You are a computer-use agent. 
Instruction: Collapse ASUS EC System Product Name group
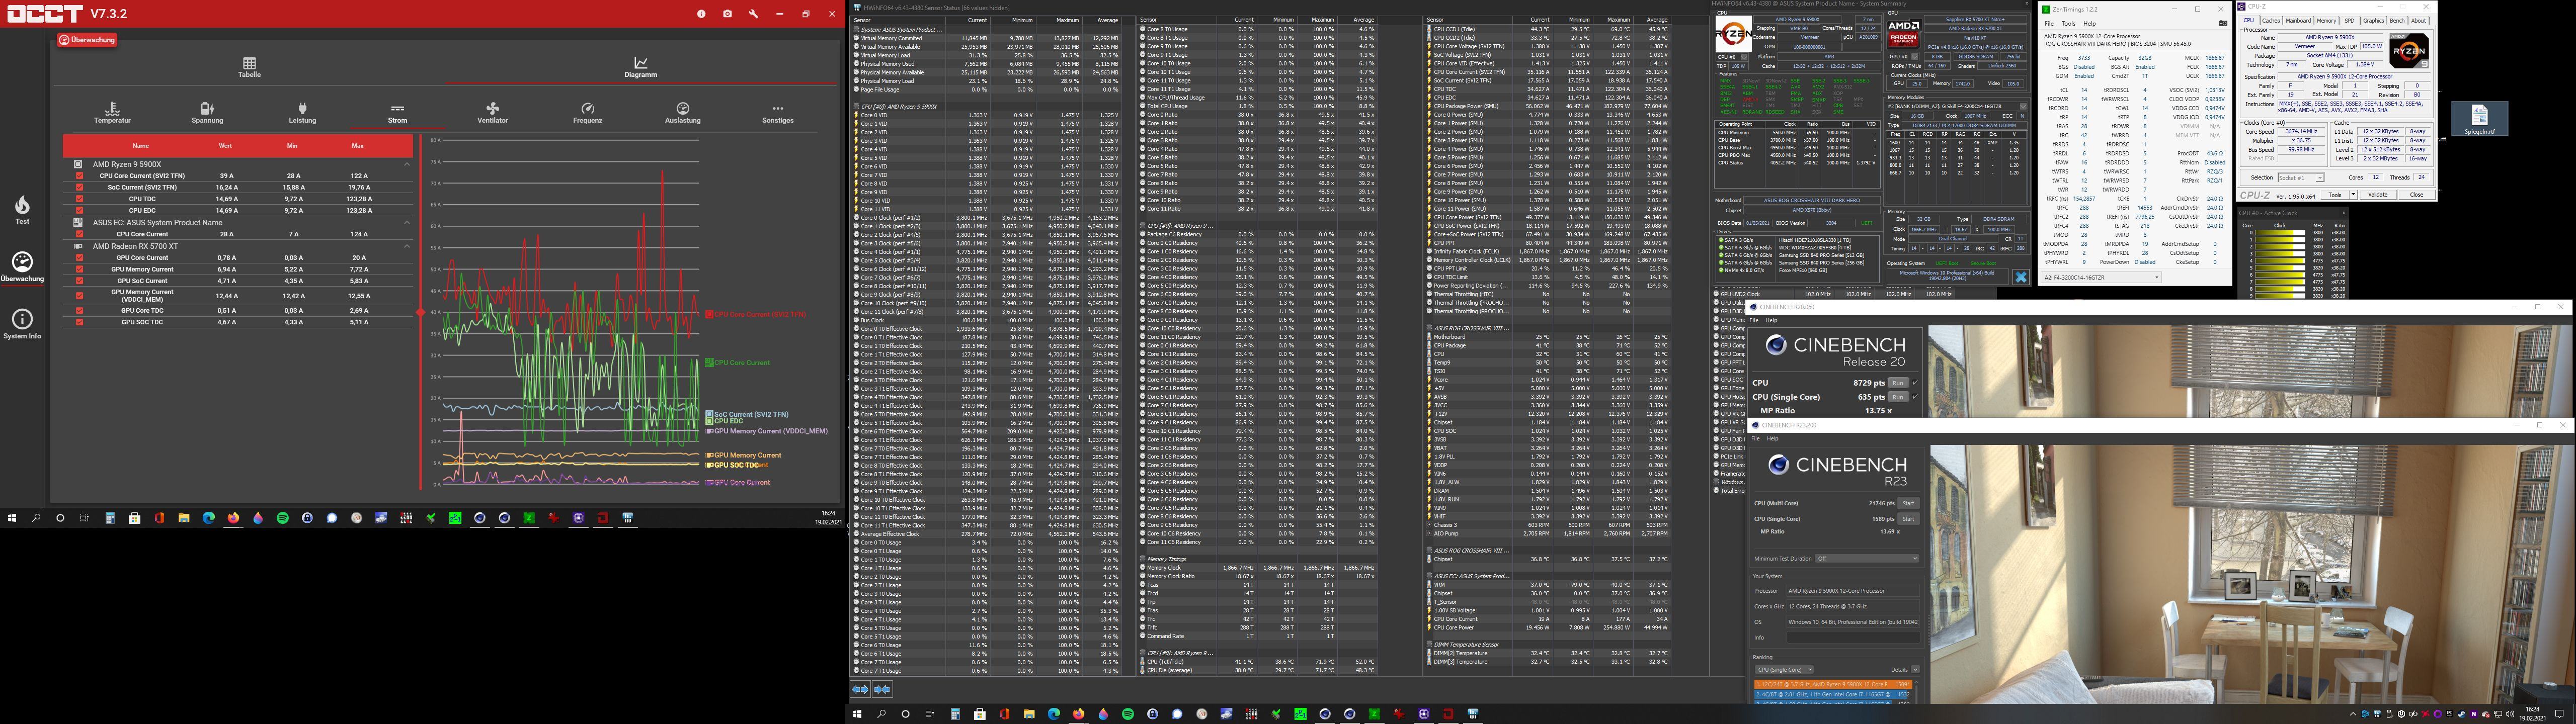tap(407, 222)
